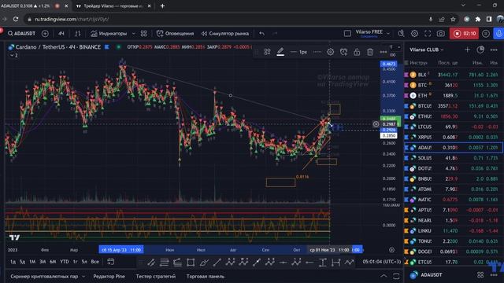Open Скринер криптовалютных пар panel
The image size is (504, 283).
coord(44,276)
